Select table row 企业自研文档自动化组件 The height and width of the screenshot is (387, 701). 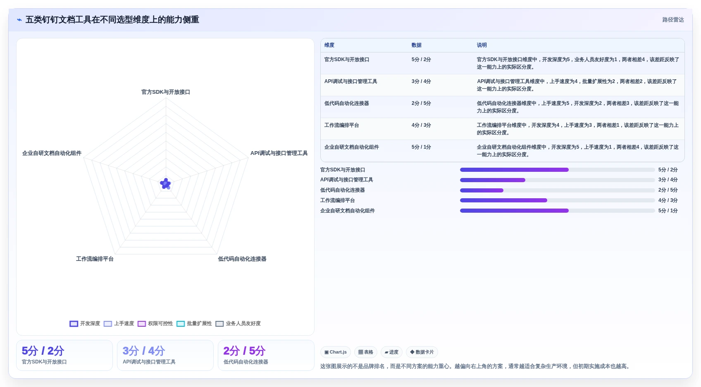(x=503, y=151)
